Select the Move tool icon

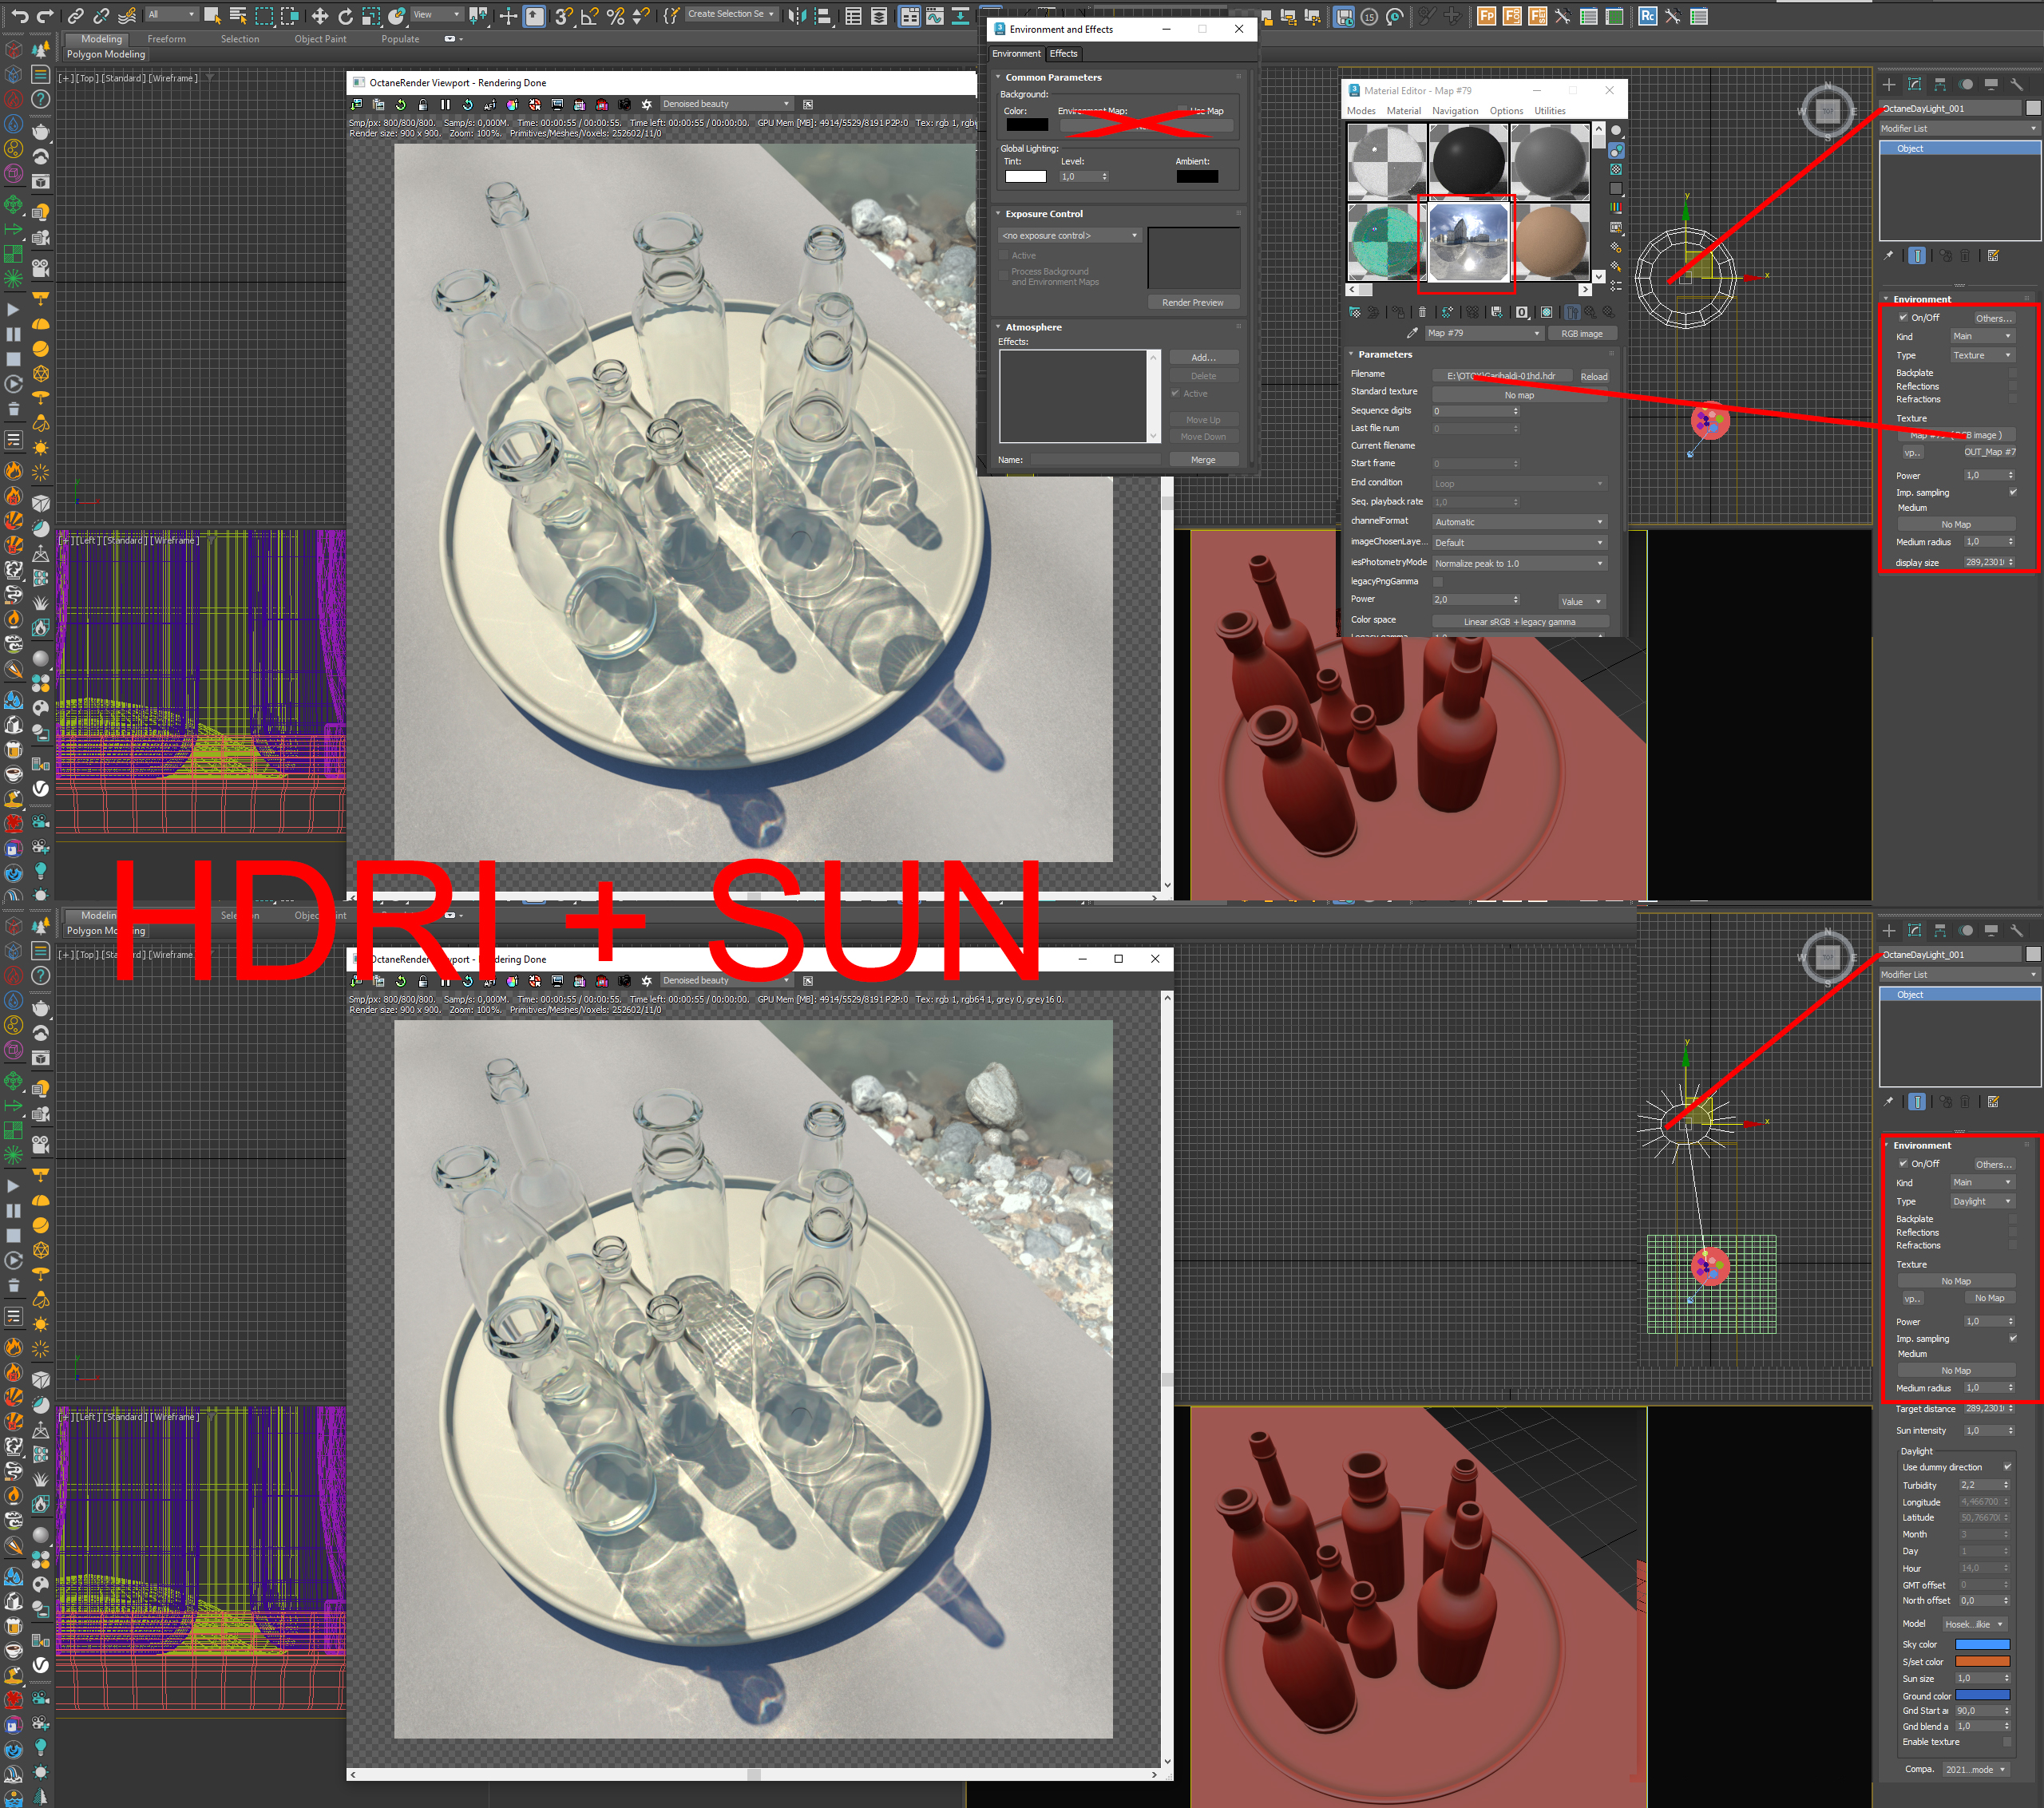[320, 15]
